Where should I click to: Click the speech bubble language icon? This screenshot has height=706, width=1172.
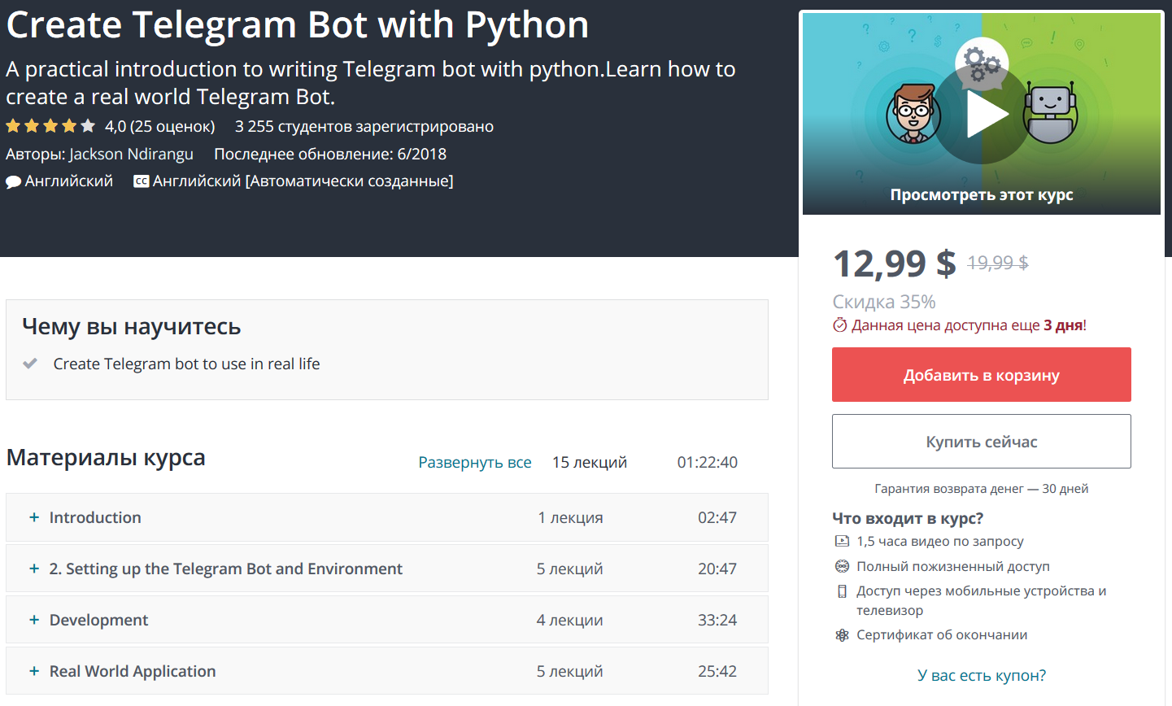(x=14, y=181)
